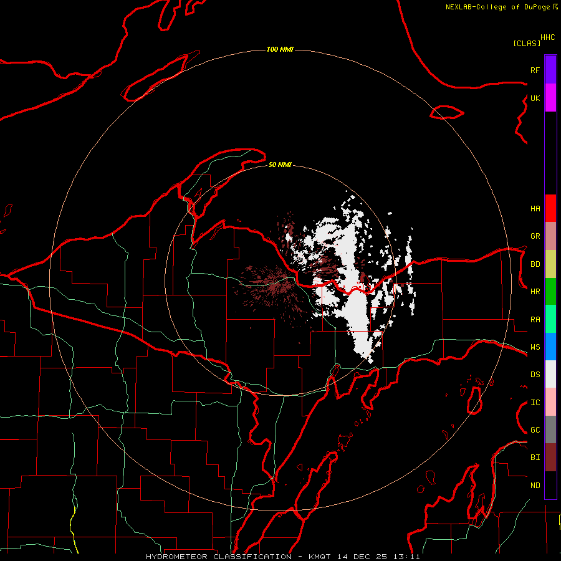
Task: Click the green HR legend swatch
Action: click(550, 291)
